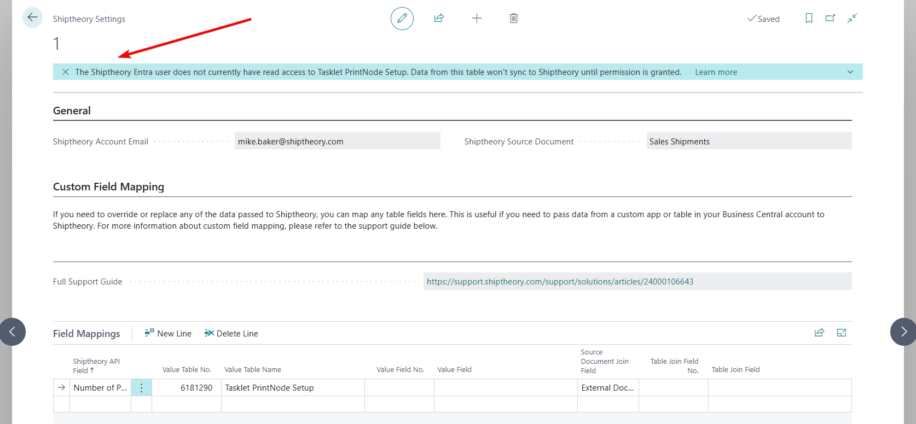916x424 pixels.
Task: Click the 6181290 table number cell
Action: [x=187, y=387]
